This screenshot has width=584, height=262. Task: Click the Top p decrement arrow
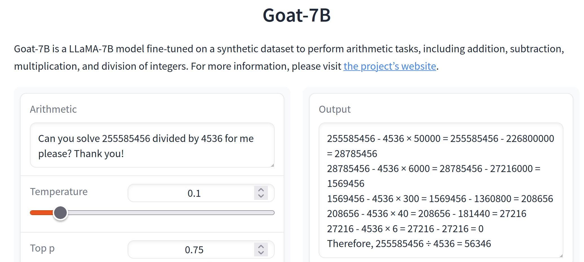pyautogui.click(x=261, y=253)
